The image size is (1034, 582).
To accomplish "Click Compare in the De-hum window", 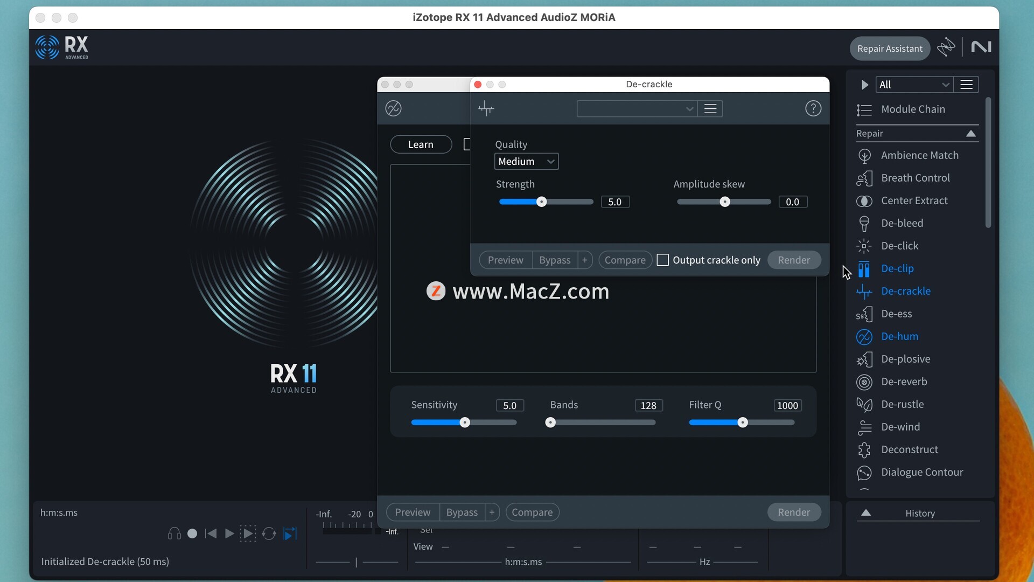I will click(x=532, y=512).
